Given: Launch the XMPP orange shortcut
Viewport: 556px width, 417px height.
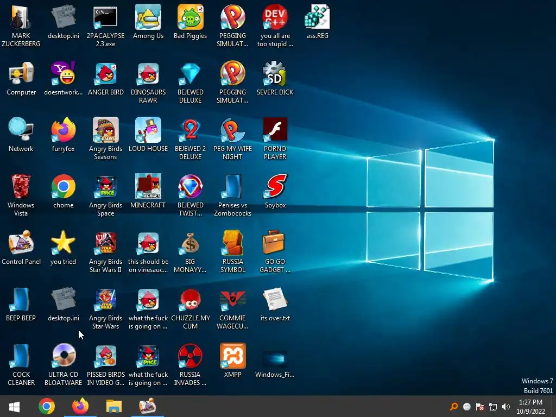Looking at the screenshot, I should [232, 361].
